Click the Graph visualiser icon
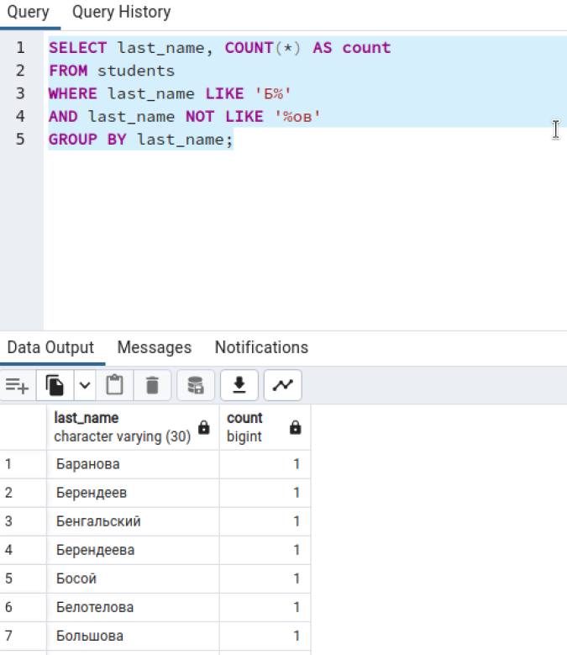The image size is (567, 655). [x=282, y=385]
